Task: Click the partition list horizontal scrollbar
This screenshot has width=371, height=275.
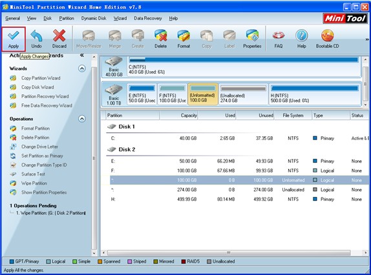Action: [229, 253]
